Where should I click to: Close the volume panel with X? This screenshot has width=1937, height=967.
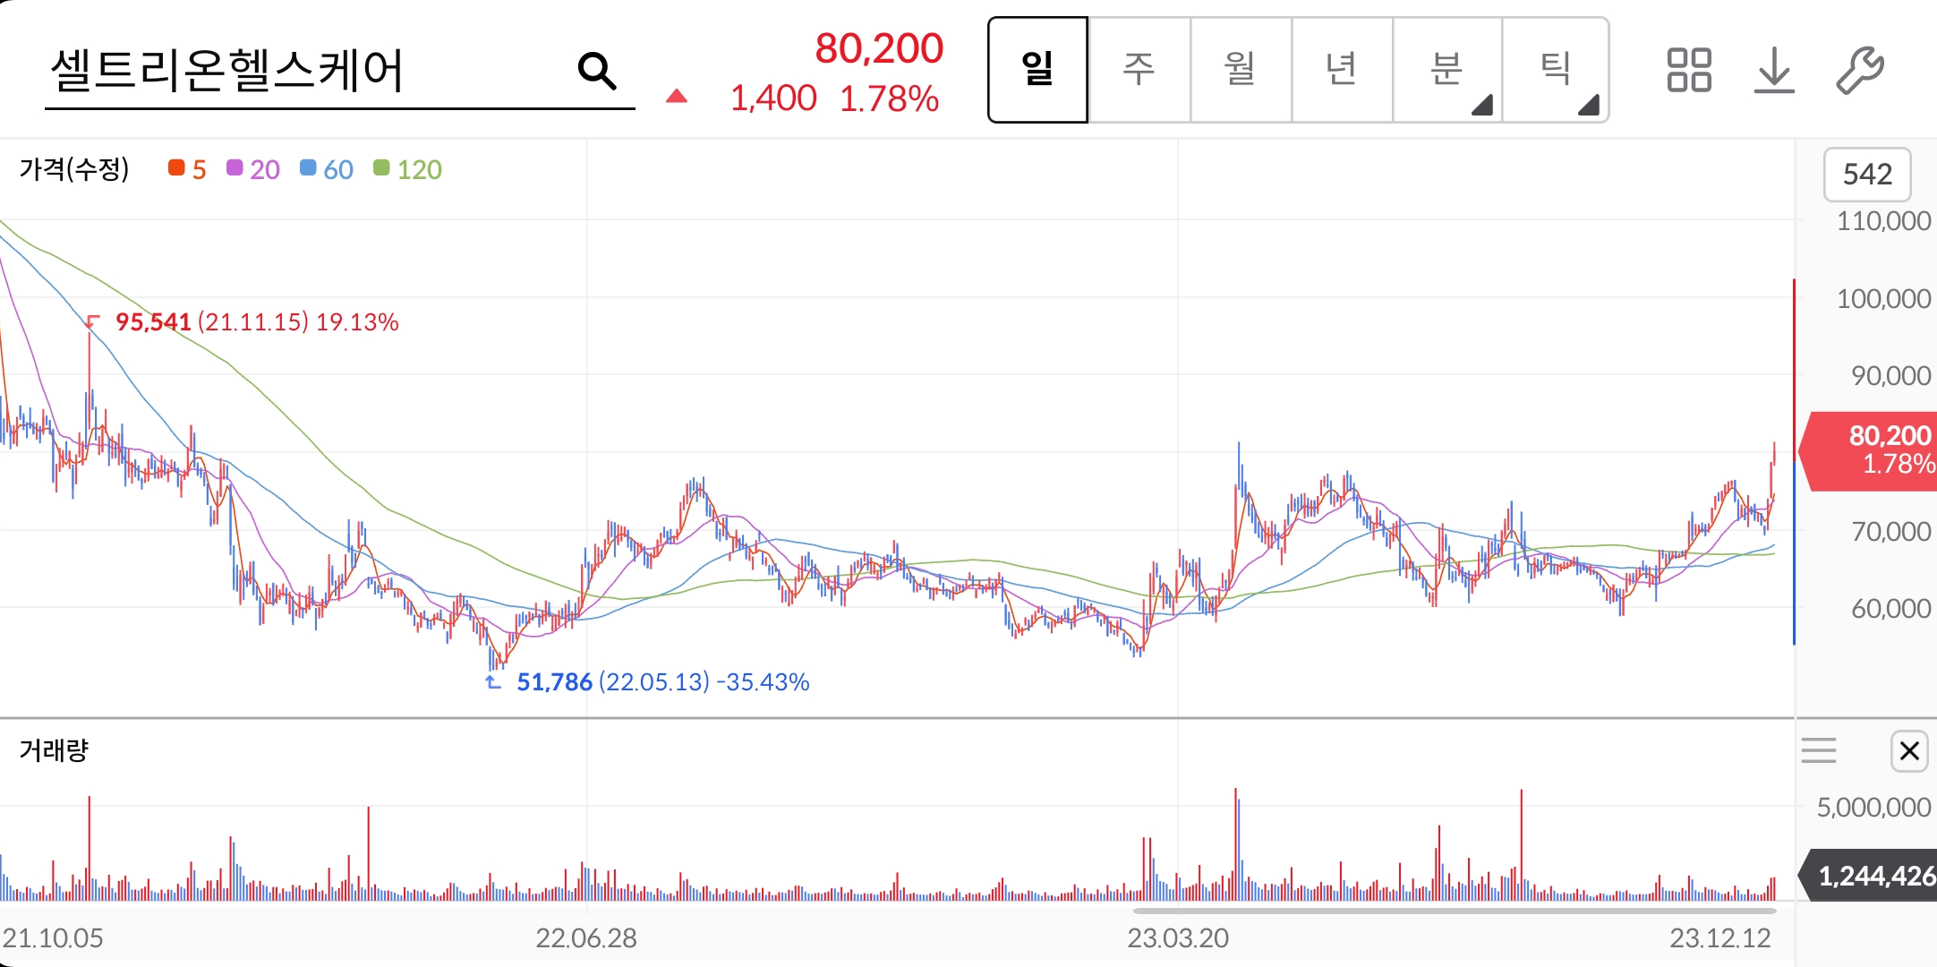point(1908,750)
